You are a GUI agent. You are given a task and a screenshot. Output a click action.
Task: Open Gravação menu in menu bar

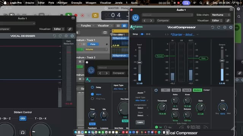coord(77,3)
